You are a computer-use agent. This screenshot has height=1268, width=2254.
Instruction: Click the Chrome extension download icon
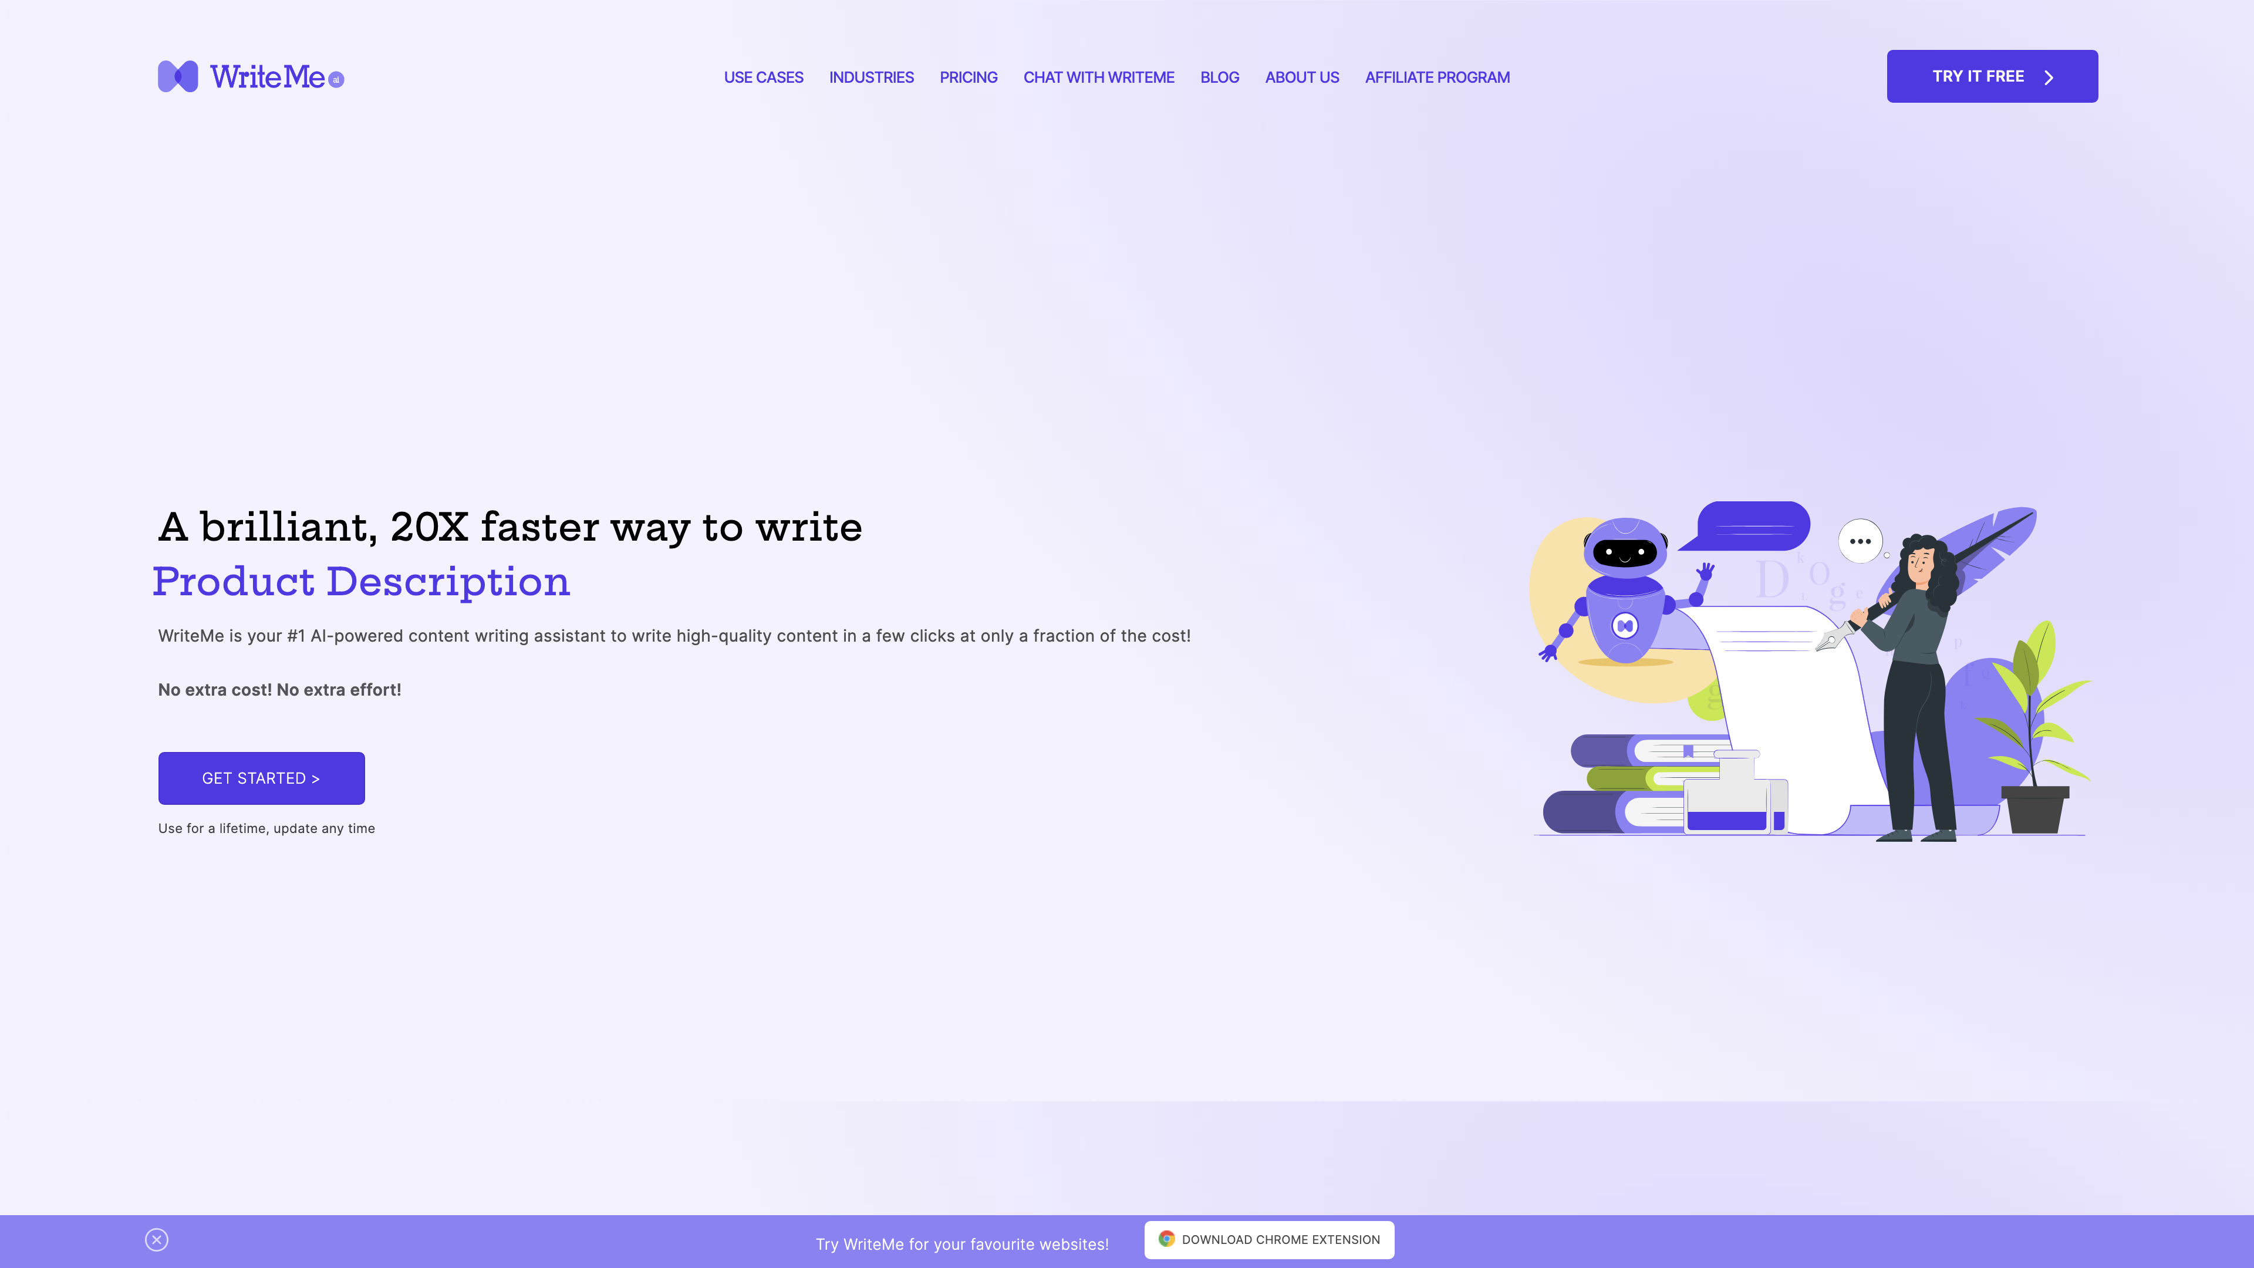(1166, 1239)
